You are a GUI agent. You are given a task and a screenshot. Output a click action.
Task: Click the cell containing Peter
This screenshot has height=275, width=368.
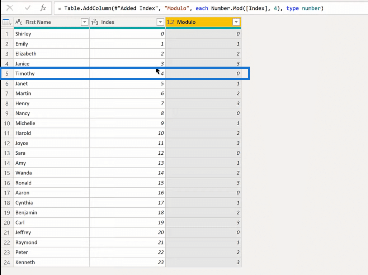tap(52, 252)
